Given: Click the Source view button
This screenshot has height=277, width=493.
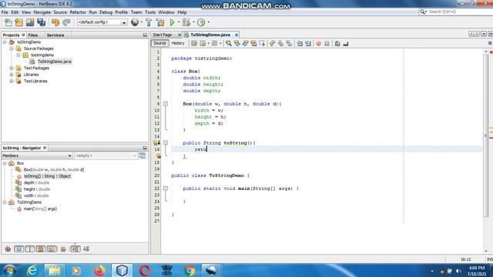Looking at the screenshot, I should tap(159, 43).
